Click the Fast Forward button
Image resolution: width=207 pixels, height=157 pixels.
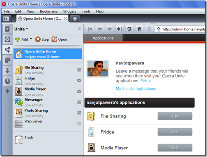pos(120,29)
